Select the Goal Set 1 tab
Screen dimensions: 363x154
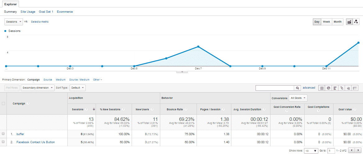(x=46, y=11)
